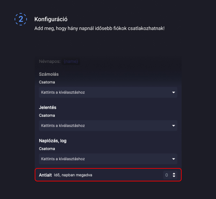Image resolution: width=216 pixels, height=199 pixels.
Task: Click the Naplózás, log dropdown arrow
Action: click(x=174, y=159)
